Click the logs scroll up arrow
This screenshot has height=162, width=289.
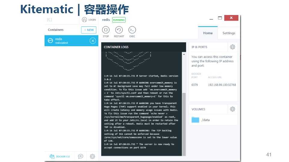point(184,54)
